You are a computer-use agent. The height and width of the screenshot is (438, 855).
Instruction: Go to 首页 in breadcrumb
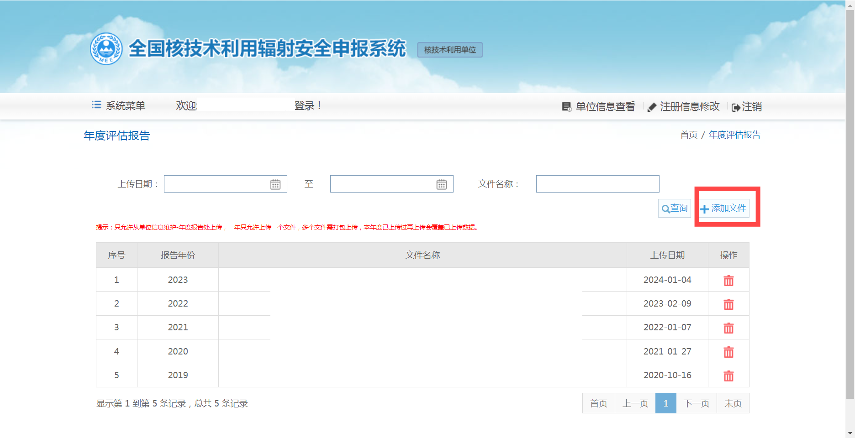(689, 135)
